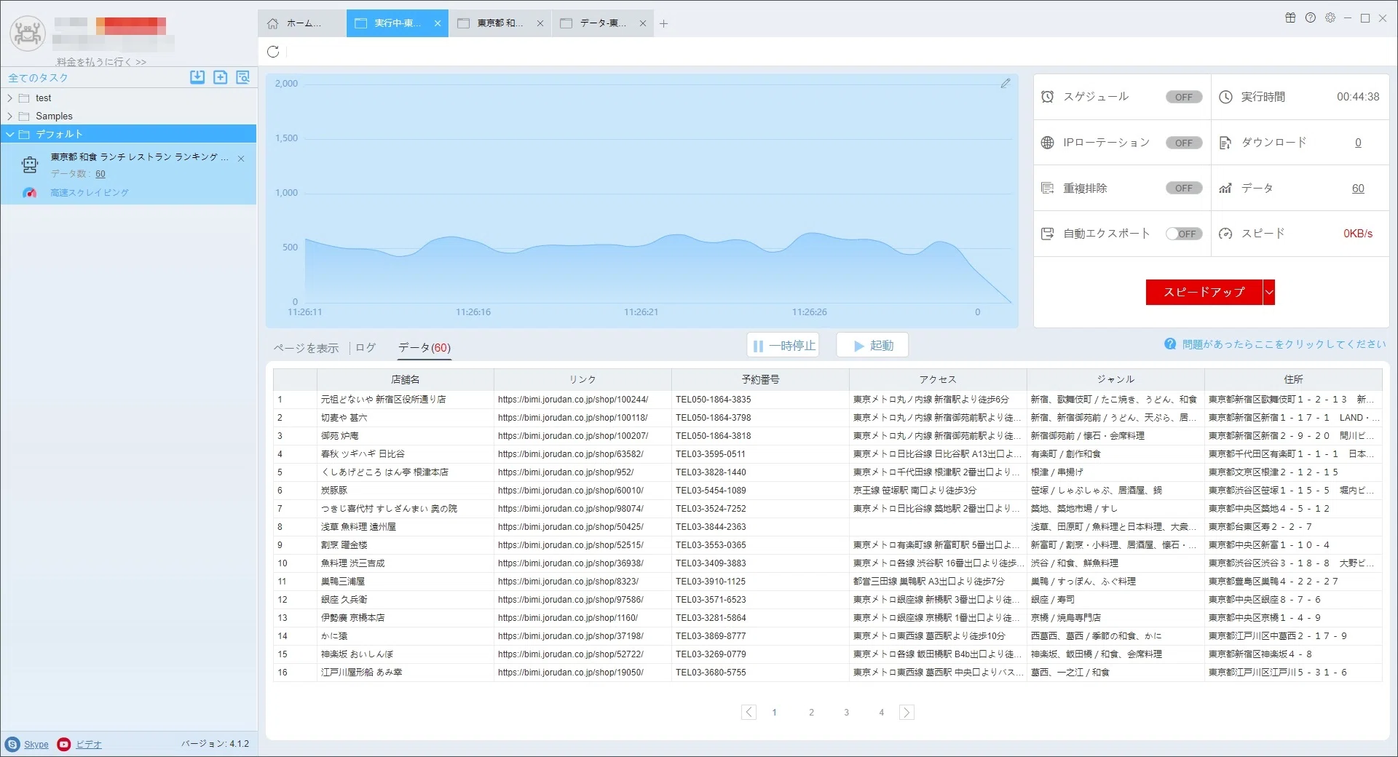This screenshot has width=1398, height=757.
Task: Click the data count 60 link in panel
Action: tap(1358, 189)
